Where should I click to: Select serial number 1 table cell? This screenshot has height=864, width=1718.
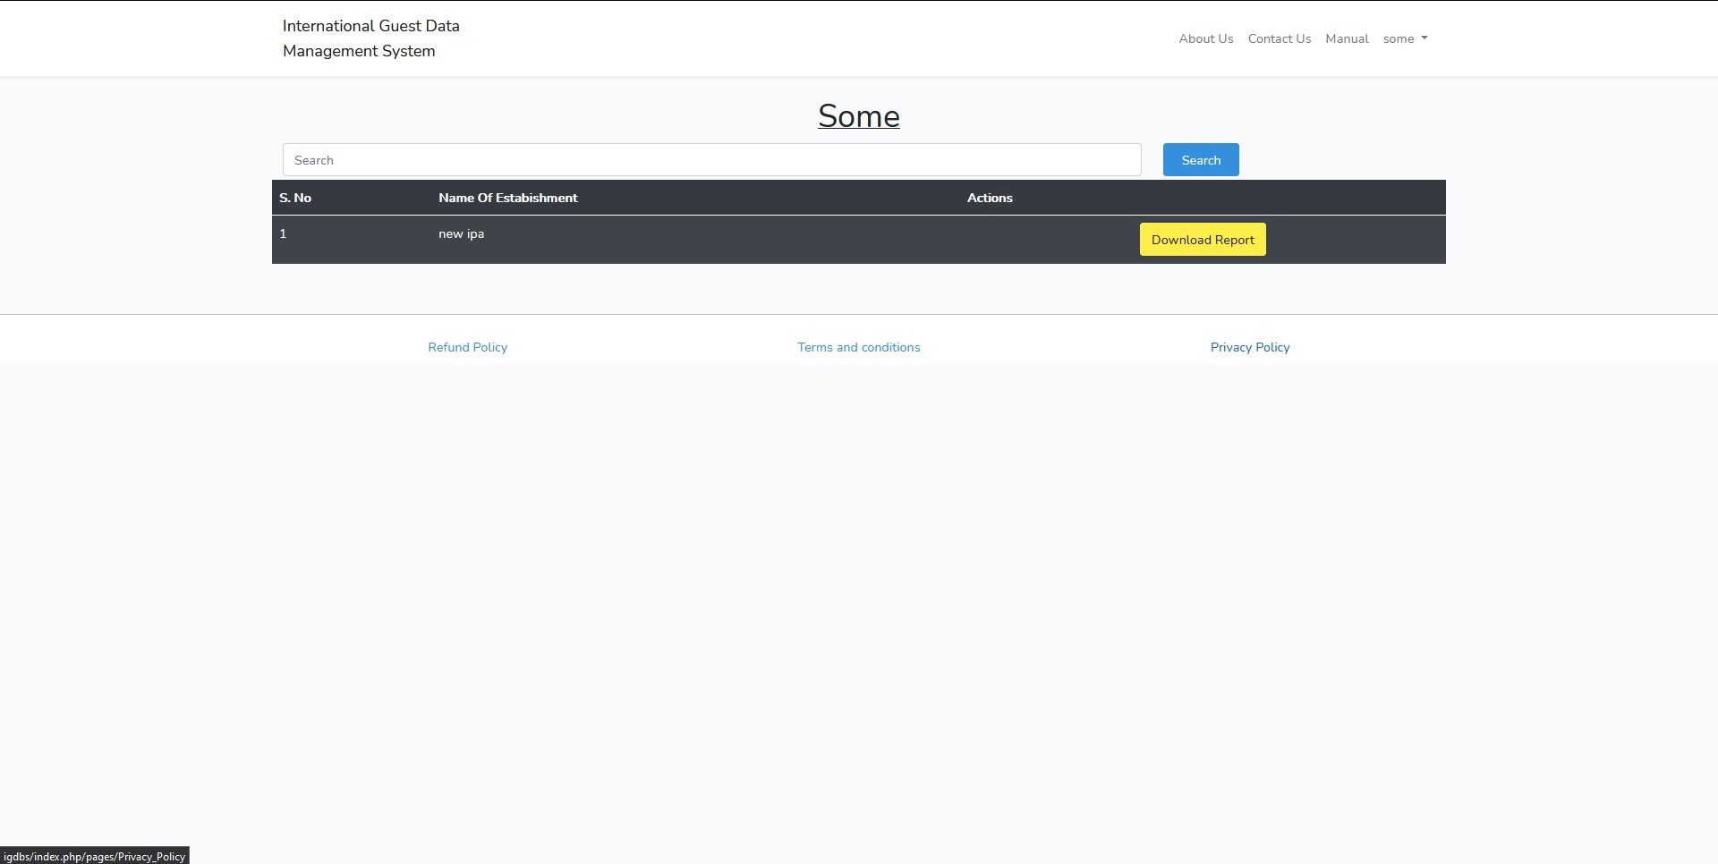click(283, 233)
